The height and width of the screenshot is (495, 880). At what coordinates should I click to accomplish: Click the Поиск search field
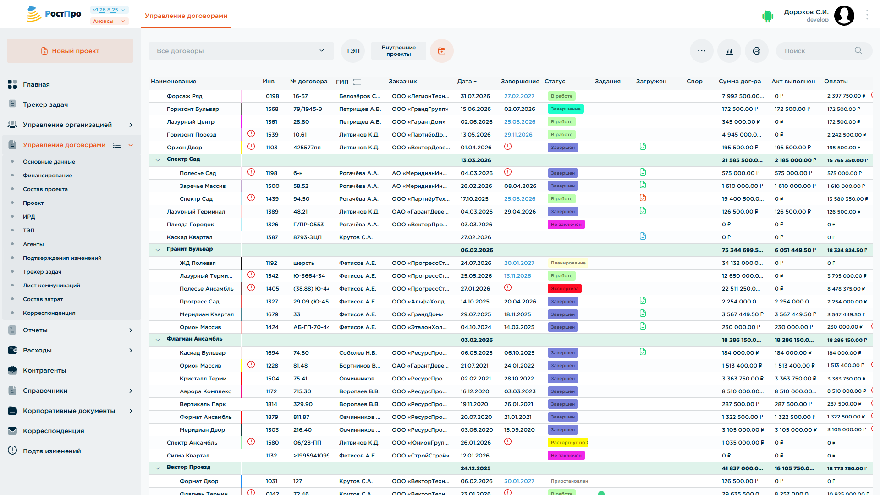click(x=824, y=51)
